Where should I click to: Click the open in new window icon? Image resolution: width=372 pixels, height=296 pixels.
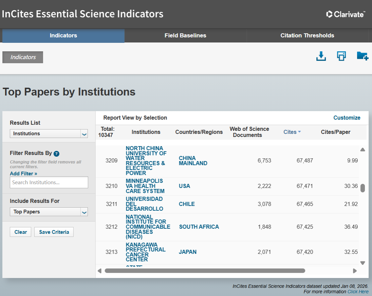tap(341, 56)
